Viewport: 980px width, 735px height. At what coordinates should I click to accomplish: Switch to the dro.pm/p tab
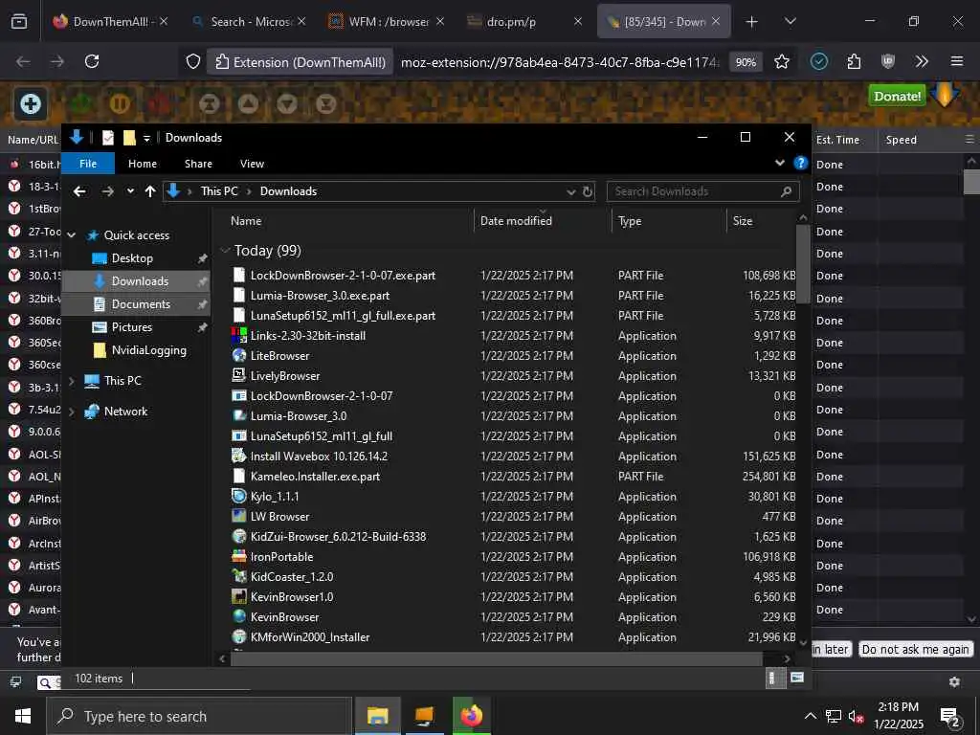click(x=525, y=22)
